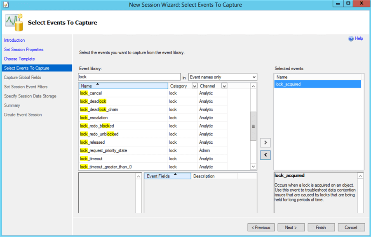
Task: Open Summary step
Action: [x=12, y=105]
